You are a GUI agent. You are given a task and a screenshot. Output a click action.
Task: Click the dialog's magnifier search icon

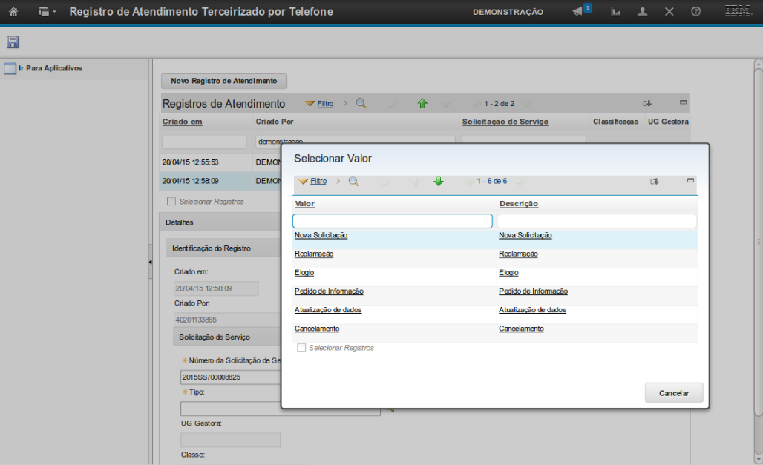point(354,181)
